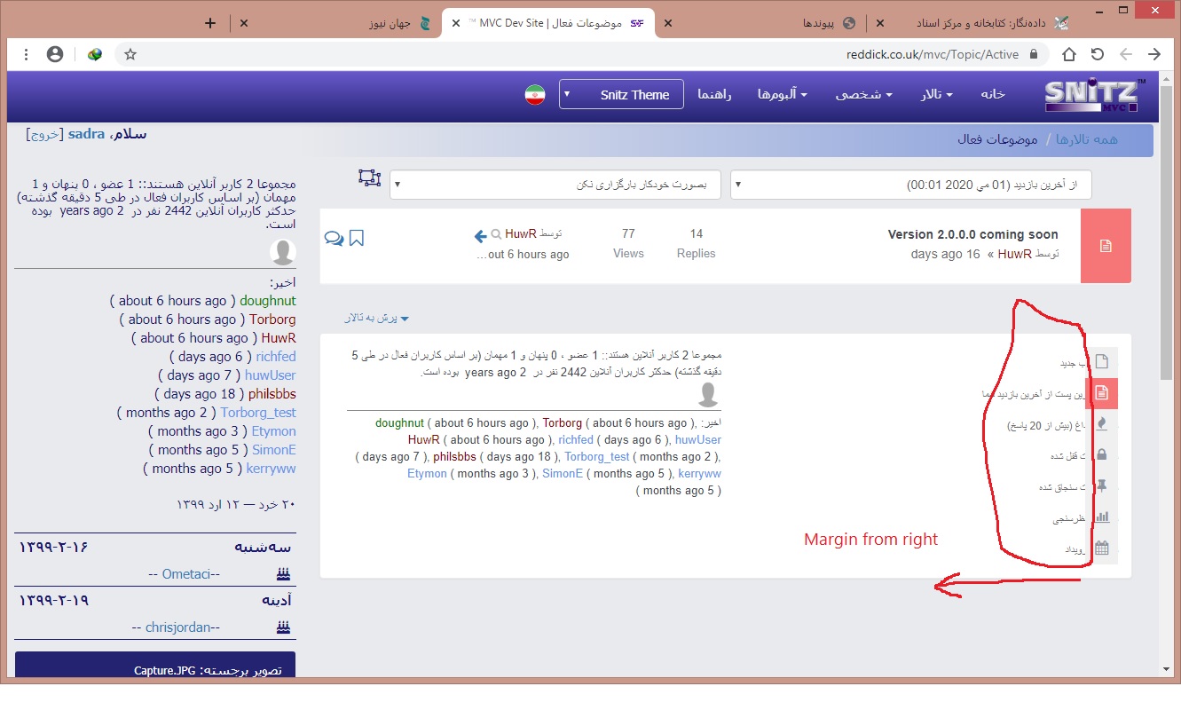The width and height of the screenshot is (1181, 710).
Task: Open the 'آلبومها' navigation menu
Action: pos(782,95)
